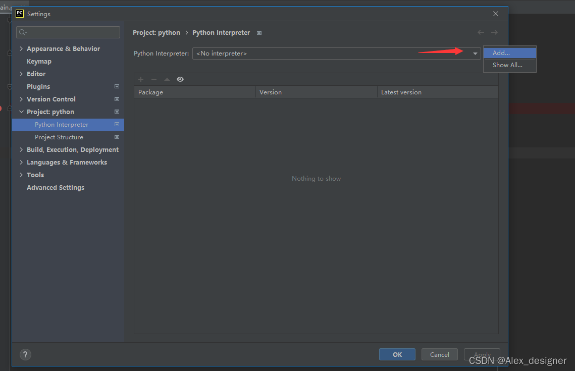Select Keymap in the settings tree
Image resolution: width=575 pixels, height=371 pixels.
39,61
